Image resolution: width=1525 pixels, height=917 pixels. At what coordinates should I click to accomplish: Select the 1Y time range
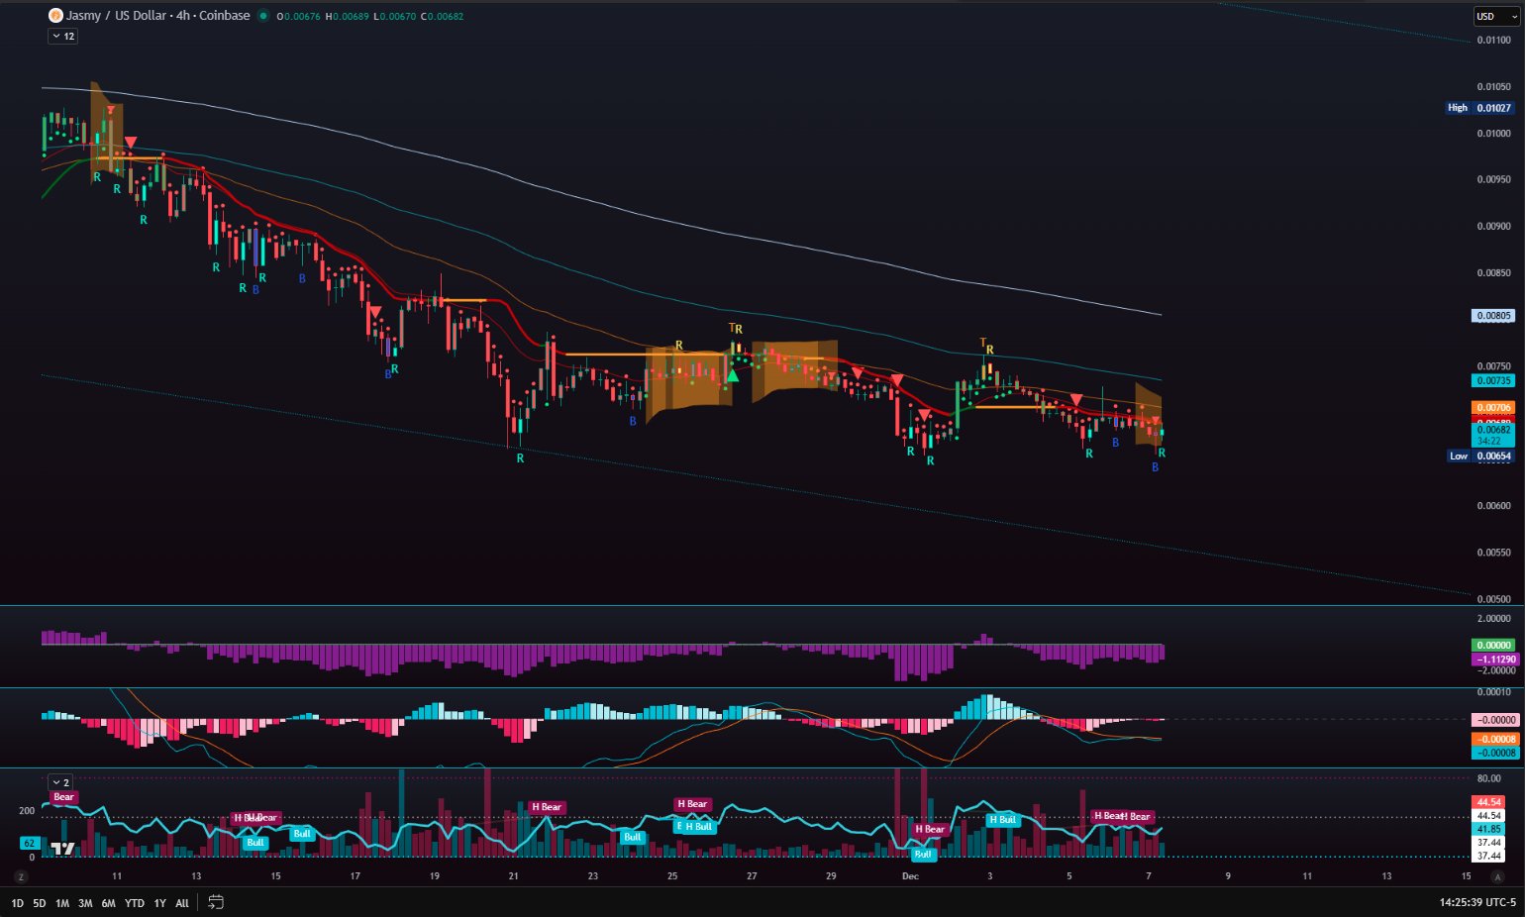(x=159, y=903)
